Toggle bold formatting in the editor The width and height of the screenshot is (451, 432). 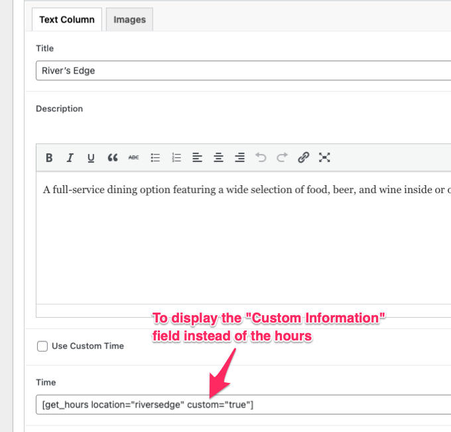(x=49, y=158)
